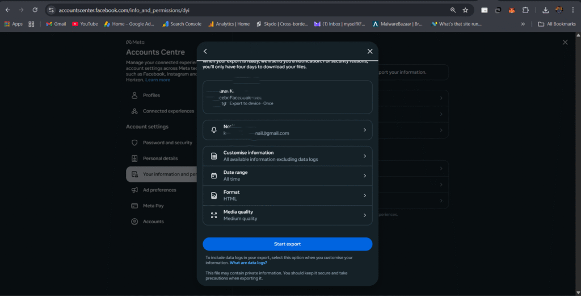The image size is (581, 296).
Task: Show more bookmarks with double chevron
Action: pos(523,24)
